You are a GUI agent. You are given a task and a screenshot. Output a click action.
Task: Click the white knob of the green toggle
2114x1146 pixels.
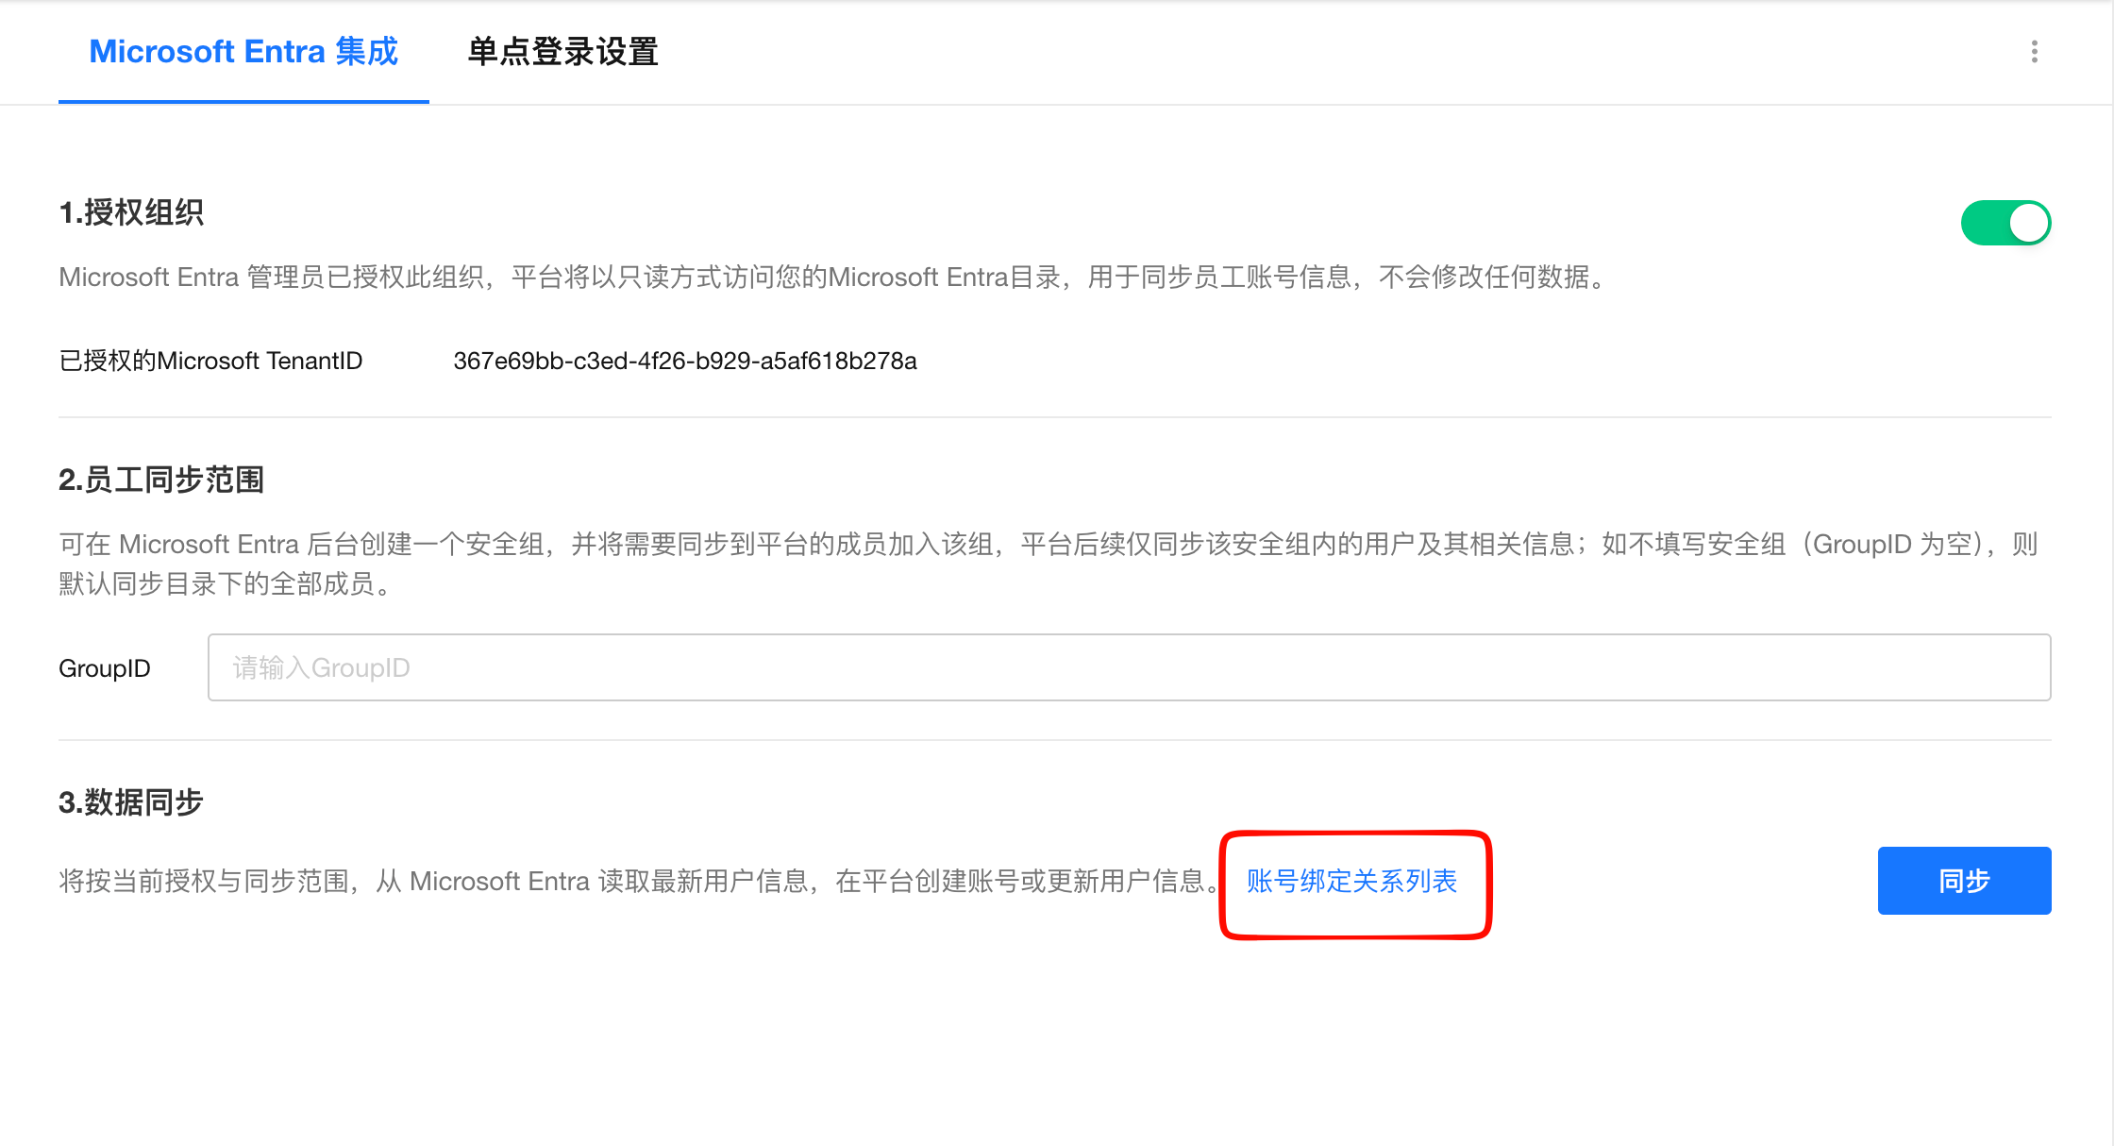click(2028, 223)
